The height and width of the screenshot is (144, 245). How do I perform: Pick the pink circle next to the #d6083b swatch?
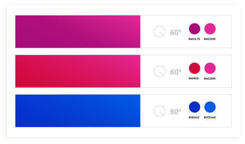click(x=210, y=68)
